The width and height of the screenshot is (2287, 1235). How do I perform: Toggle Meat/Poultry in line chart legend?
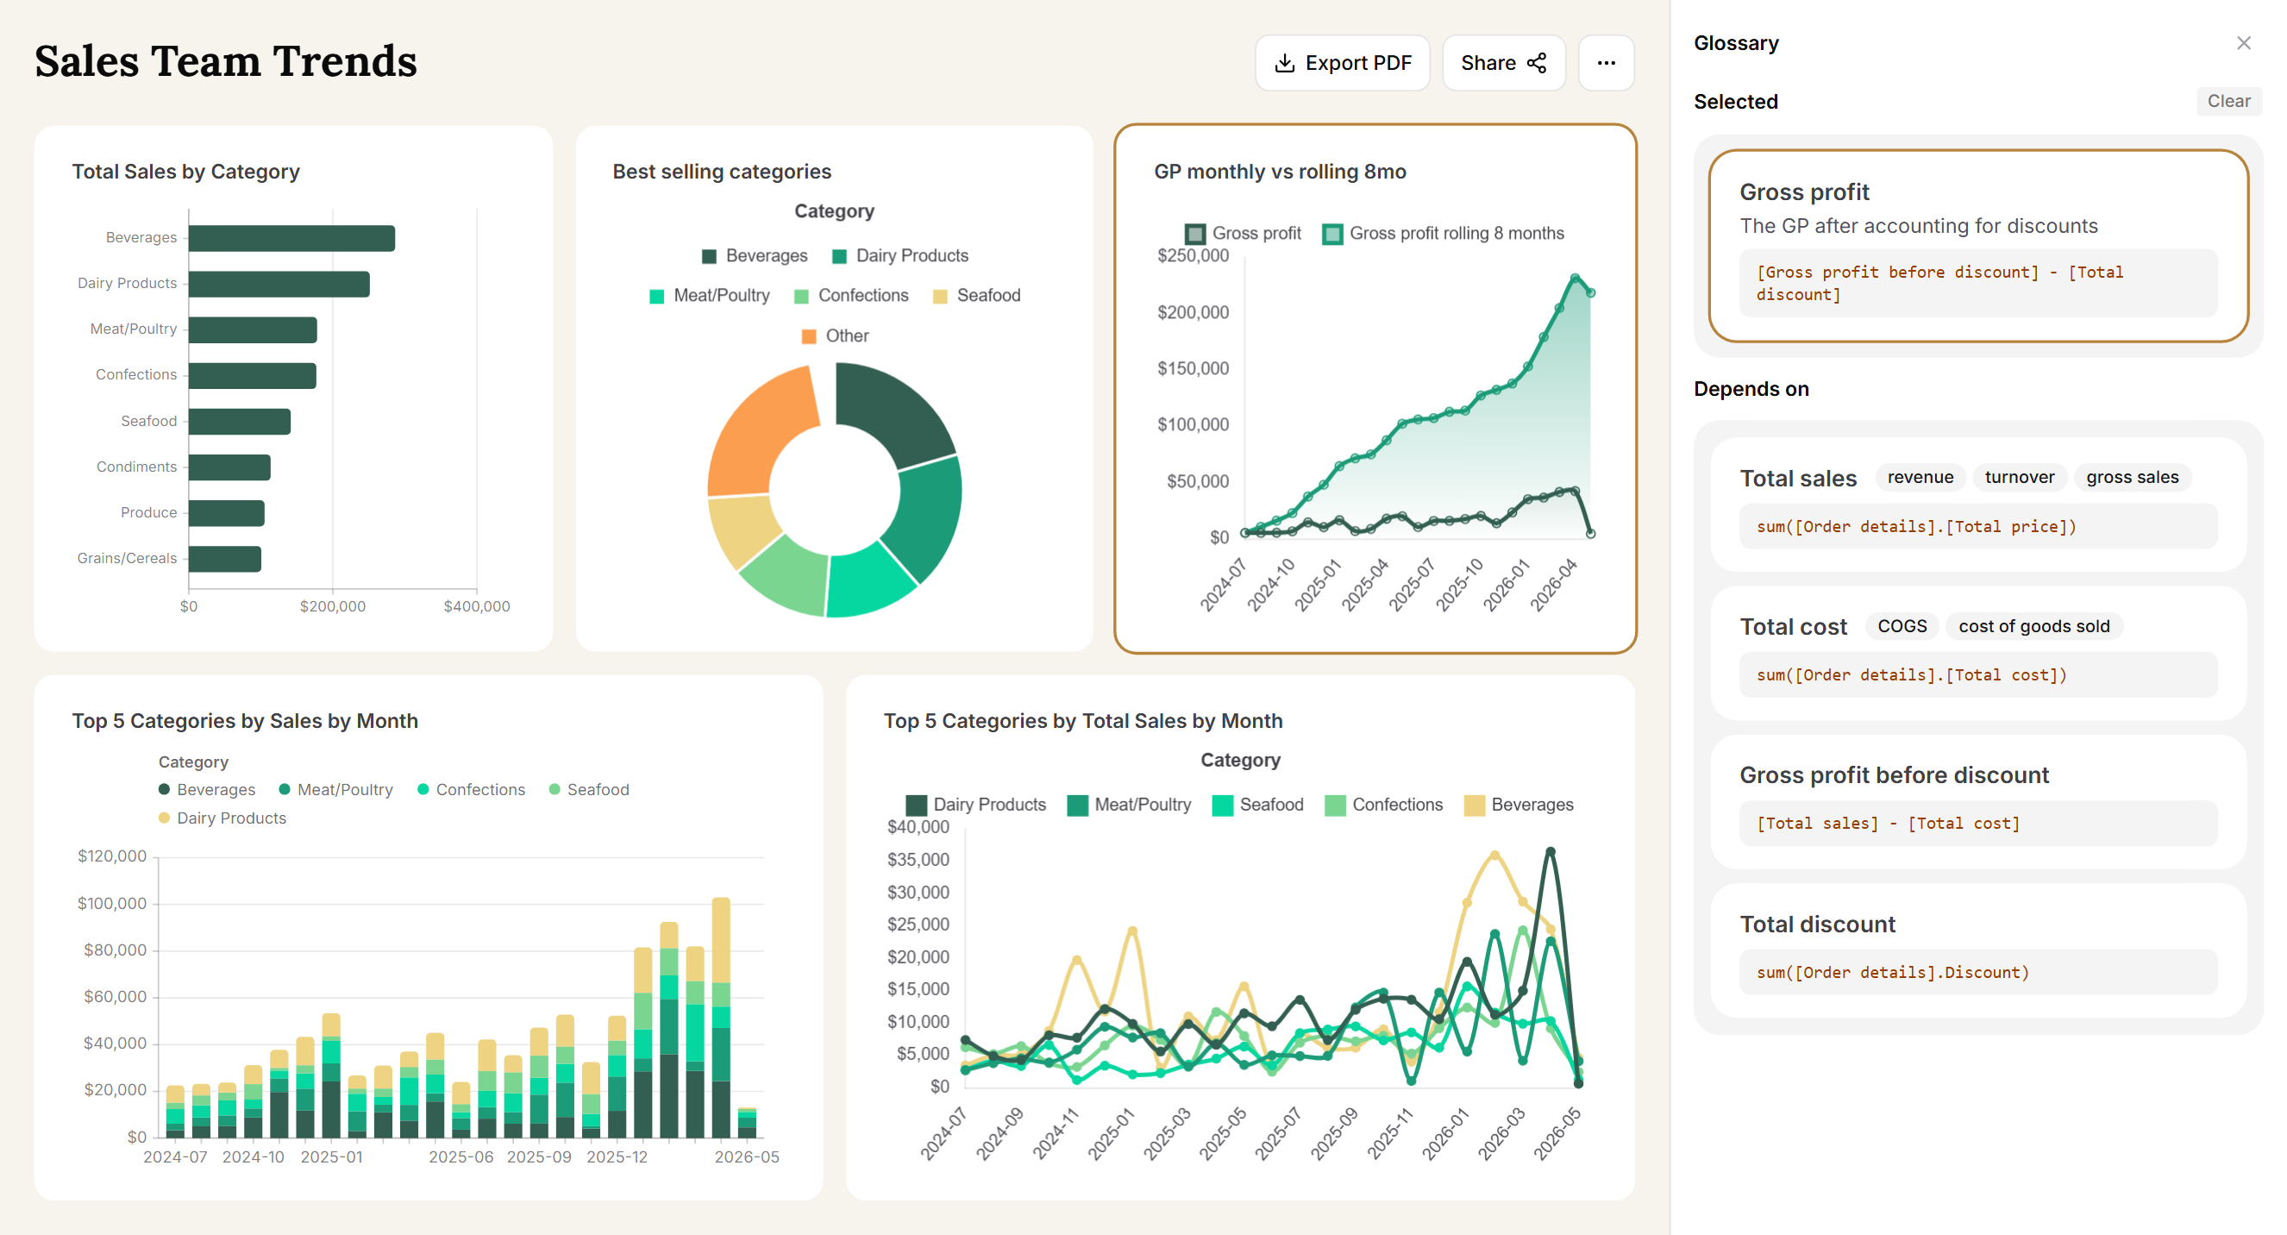tap(1128, 806)
